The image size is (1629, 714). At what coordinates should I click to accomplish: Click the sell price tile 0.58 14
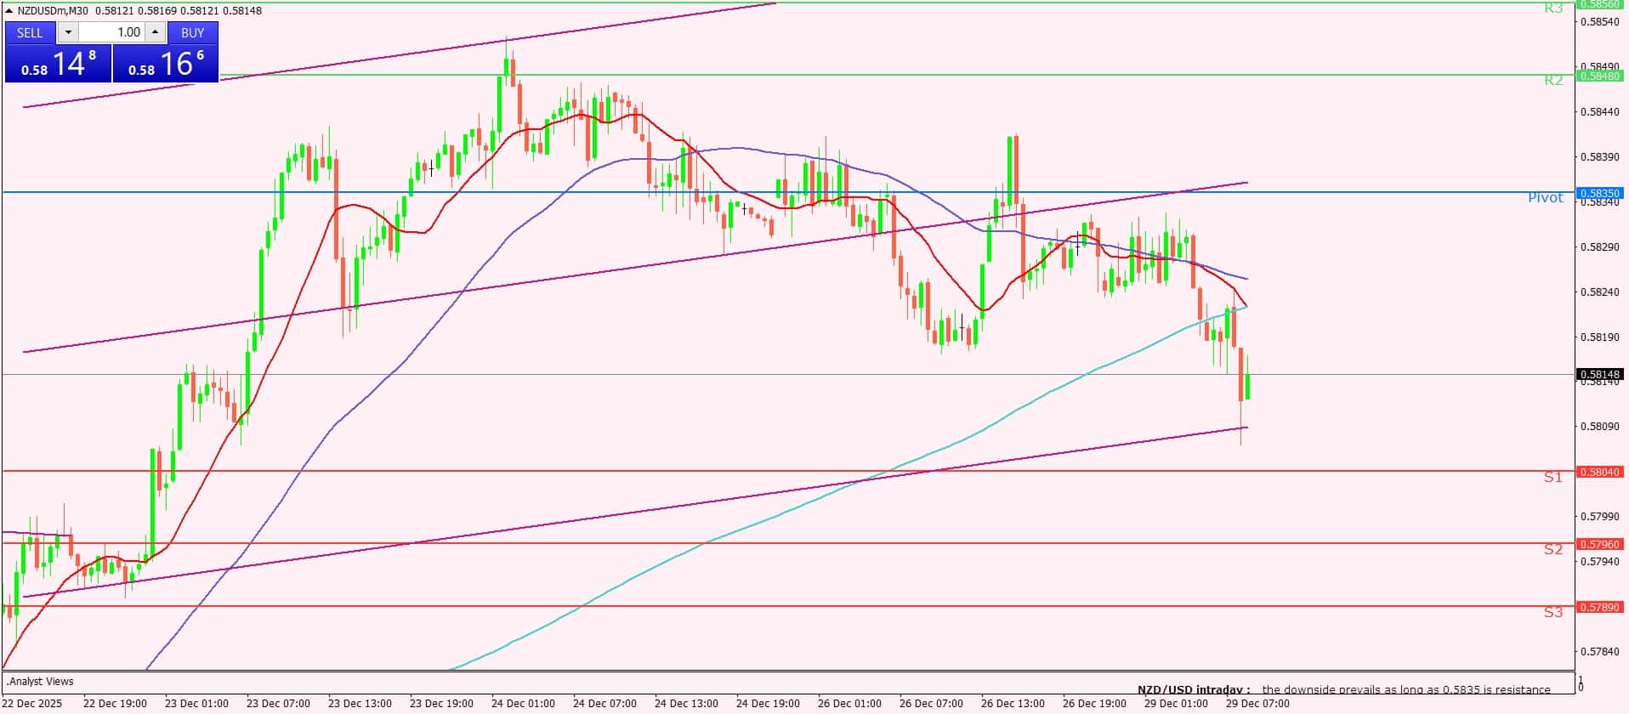(58, 64)
